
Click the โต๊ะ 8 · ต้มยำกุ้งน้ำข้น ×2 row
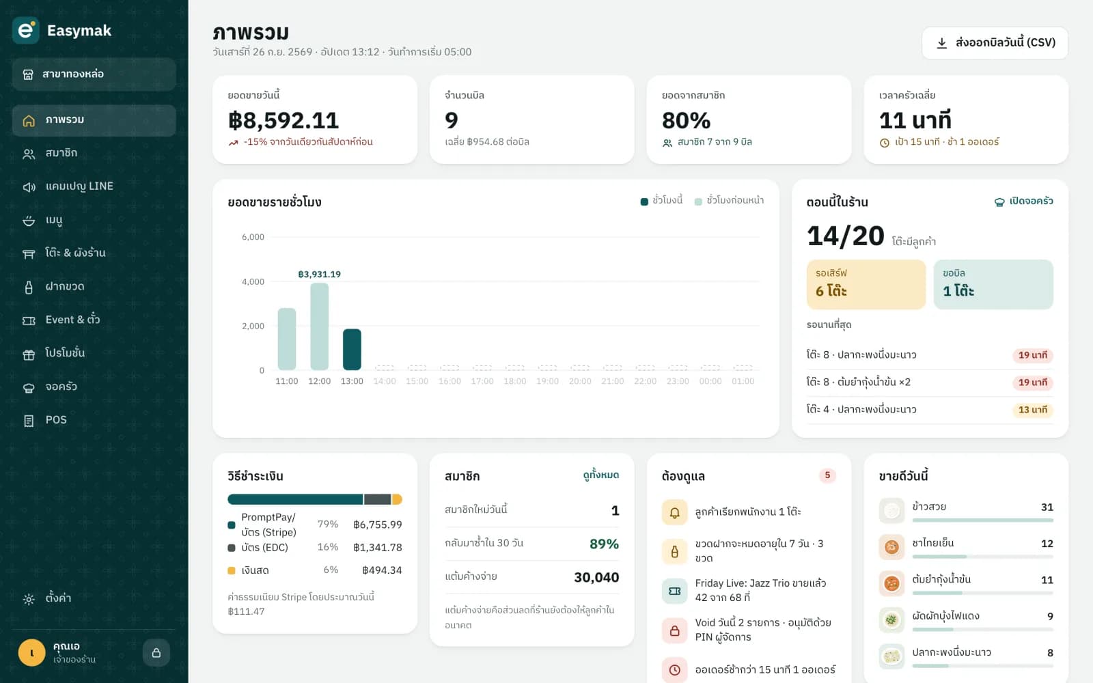pyautogui.click(x=930, y=382)
